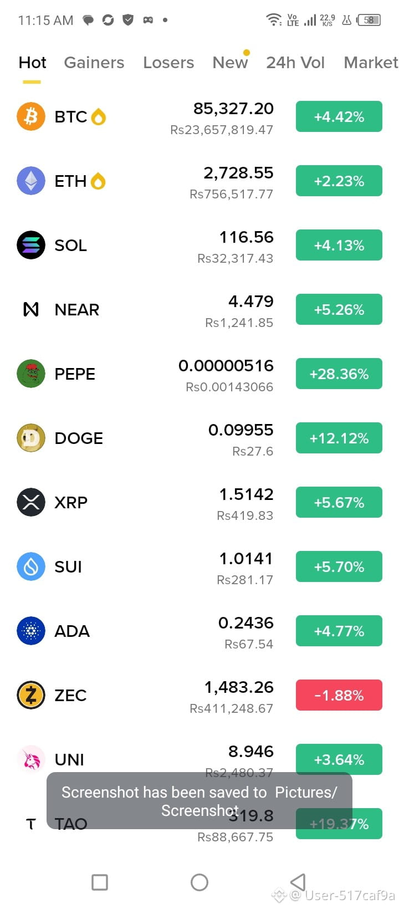Tap the Bitcoin coin icon
Screen dimensions: 399x909
pos(31,116)
